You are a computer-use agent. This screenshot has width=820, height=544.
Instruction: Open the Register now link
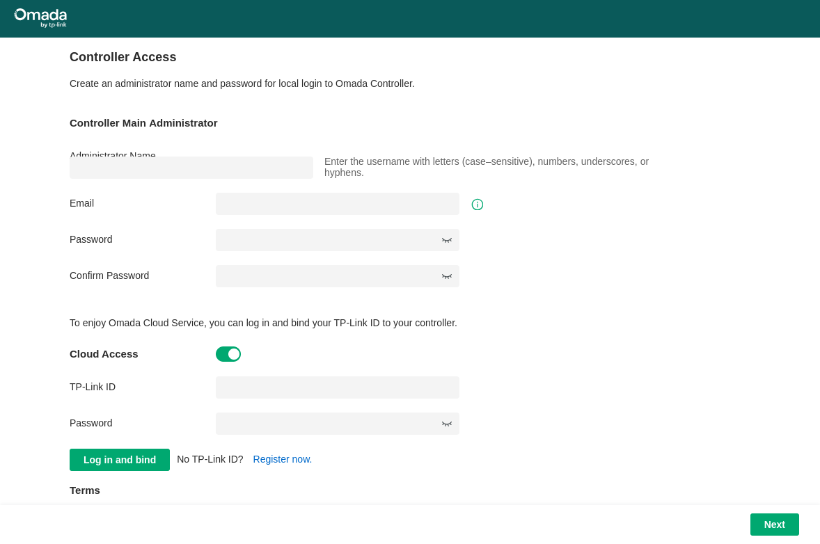pos(283,459)
